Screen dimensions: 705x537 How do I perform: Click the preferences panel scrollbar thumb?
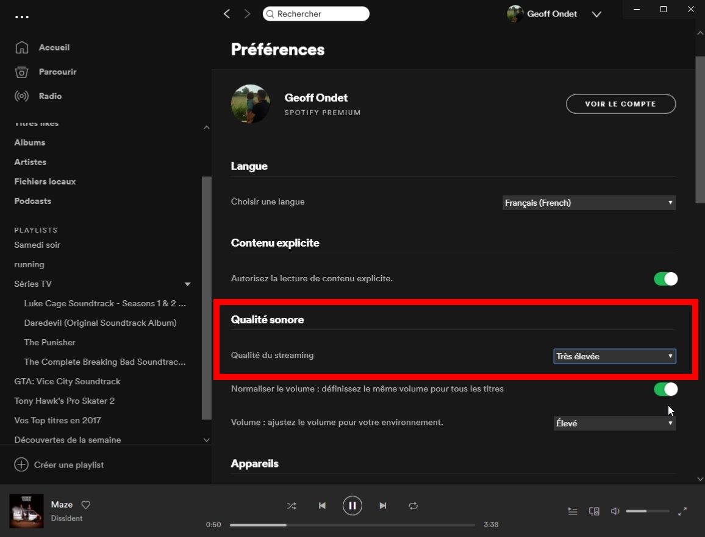click(700, 129)
